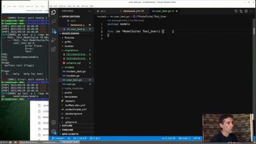Open models_test.go in the explorer

point(76,72)
